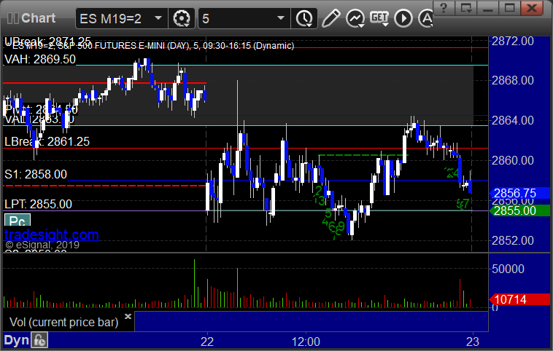Open the symbol settings gear icon
This screenshot has height=351, width=553.
[182, 18]
